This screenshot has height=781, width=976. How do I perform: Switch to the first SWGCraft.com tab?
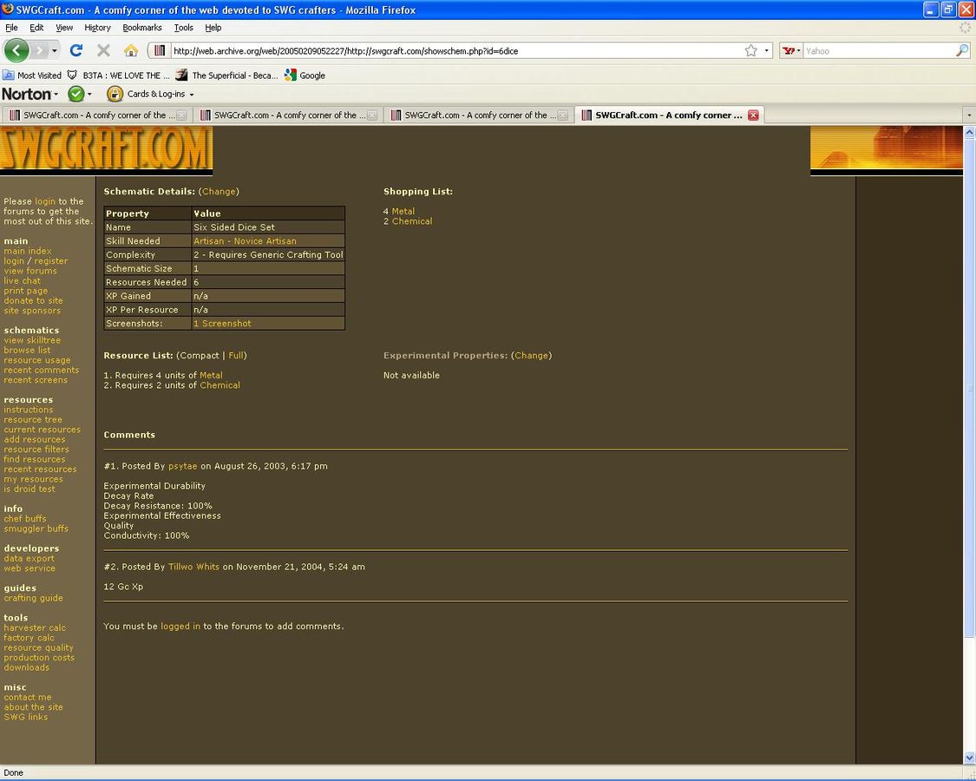click(95, 115)
